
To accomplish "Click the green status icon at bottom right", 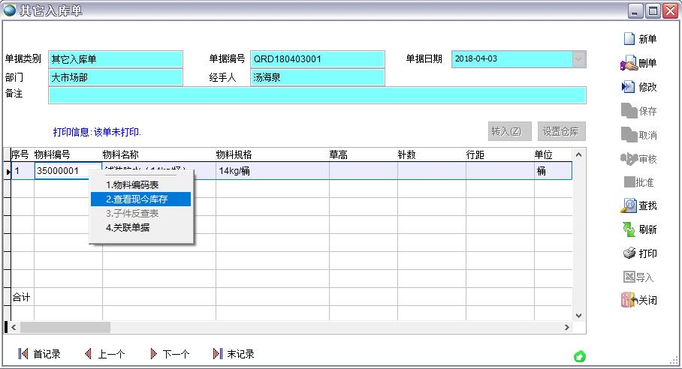I will (579, 357).
